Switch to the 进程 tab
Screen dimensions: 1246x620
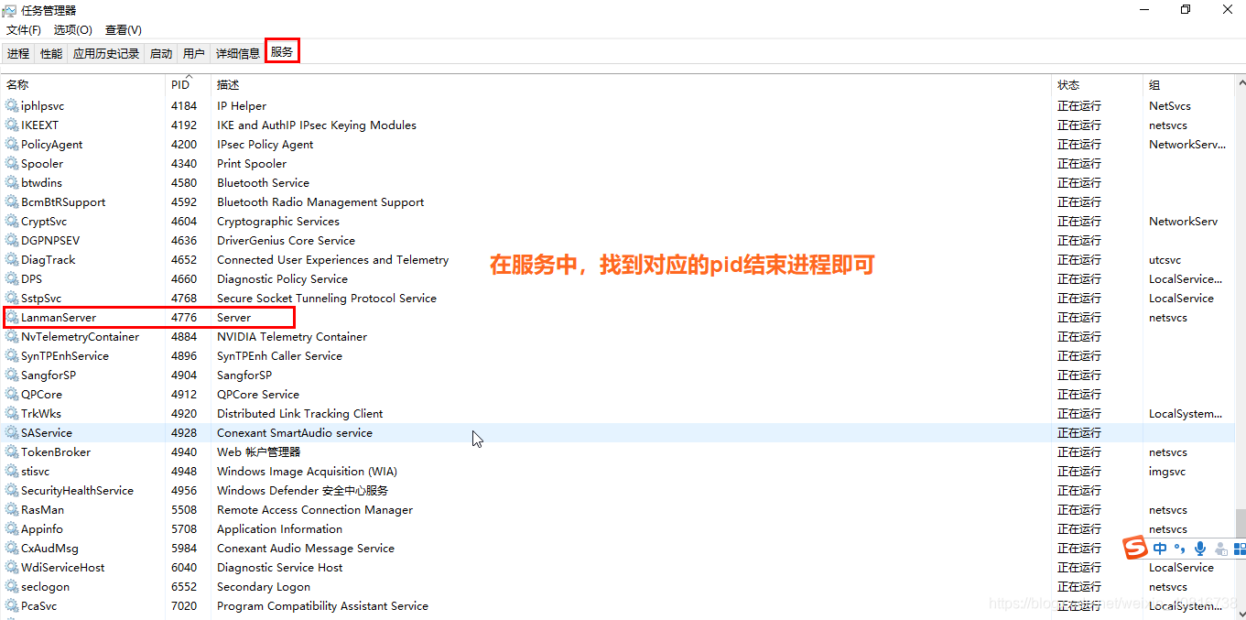pyautogui.click(x=18, y=54)
